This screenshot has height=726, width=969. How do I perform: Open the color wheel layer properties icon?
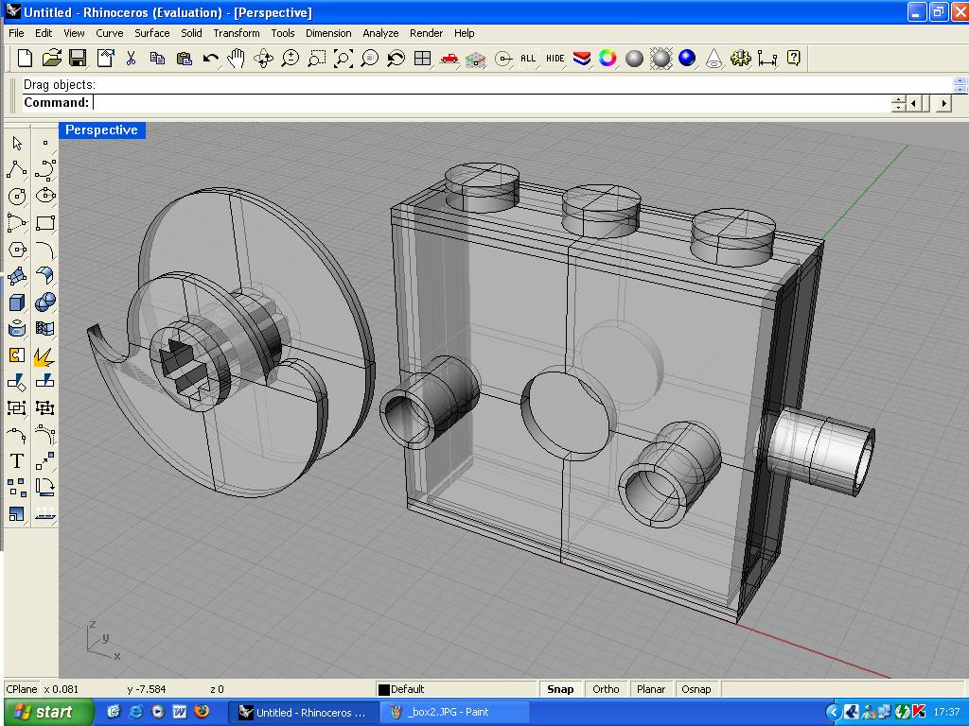[x=608, y=59]
